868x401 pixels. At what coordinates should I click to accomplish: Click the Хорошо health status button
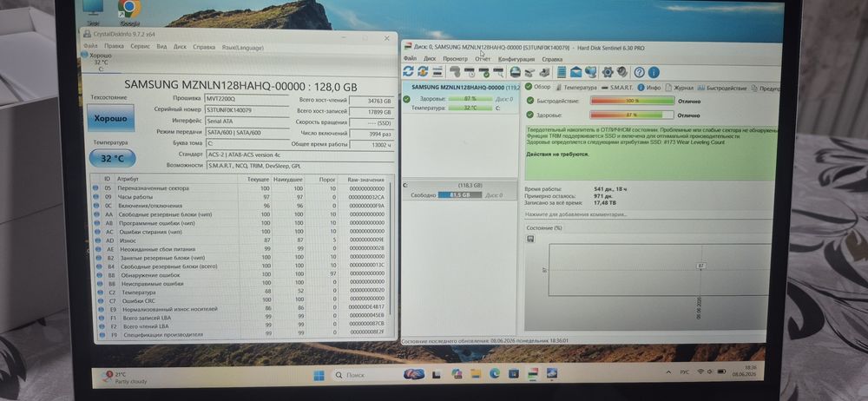pyautogui.click(x=111, y=118)
